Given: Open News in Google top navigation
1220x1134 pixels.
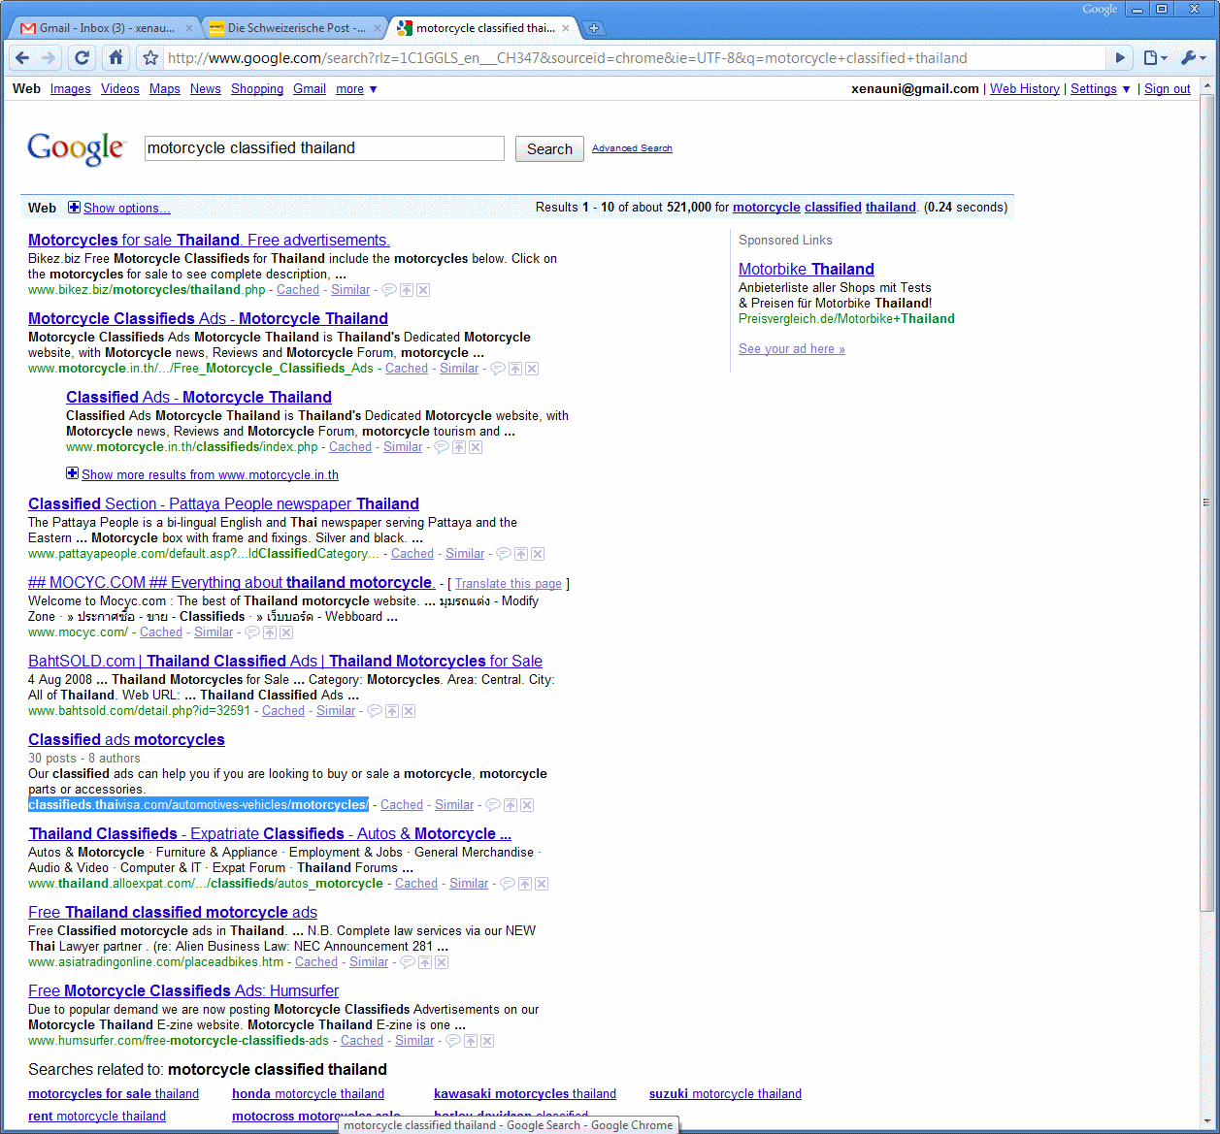Looking at the screenshot, I should [206, 89].
